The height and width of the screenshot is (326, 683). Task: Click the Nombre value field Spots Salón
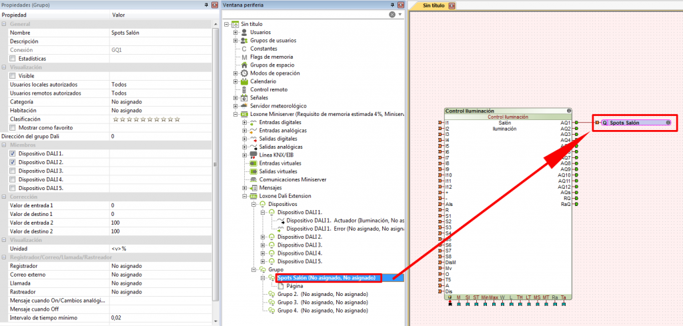click(160, 33)
